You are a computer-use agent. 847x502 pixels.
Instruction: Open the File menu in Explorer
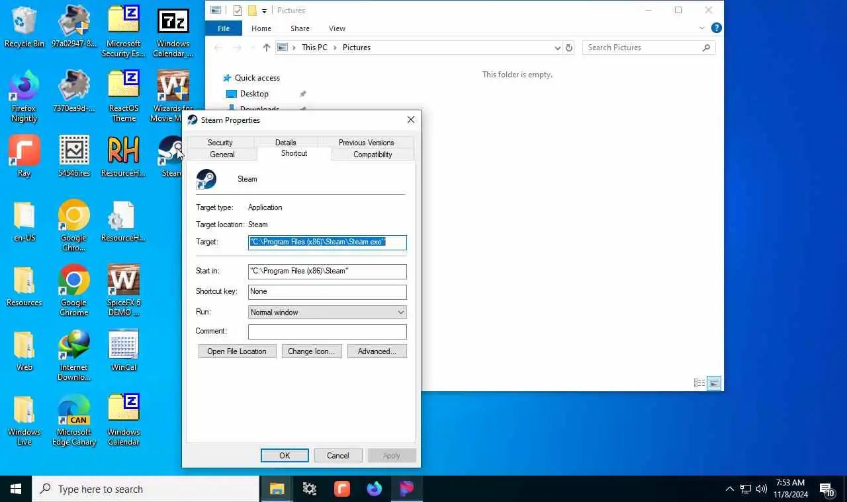click(224, 28)
